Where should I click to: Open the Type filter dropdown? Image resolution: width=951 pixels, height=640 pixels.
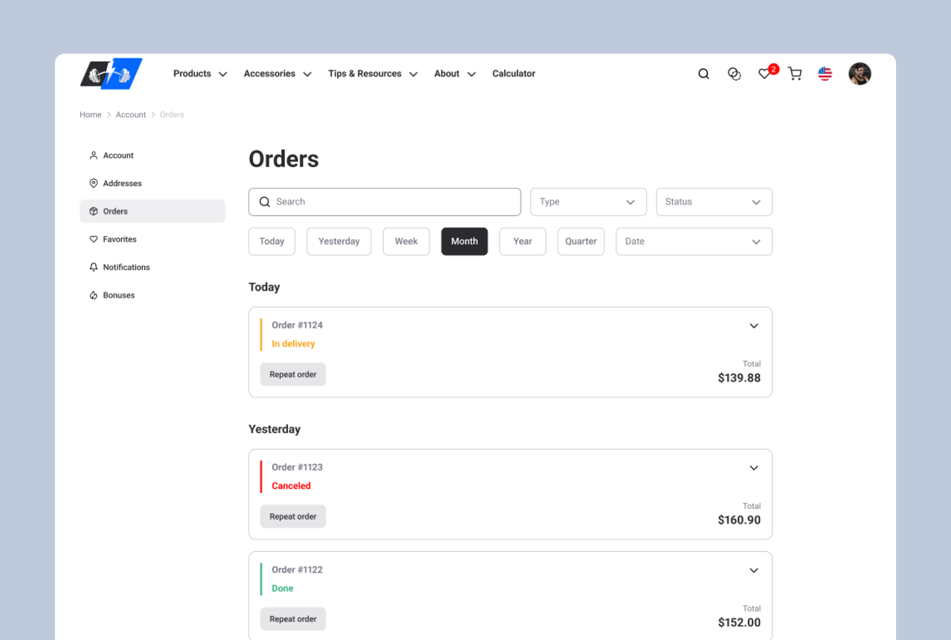coord(587,201)
